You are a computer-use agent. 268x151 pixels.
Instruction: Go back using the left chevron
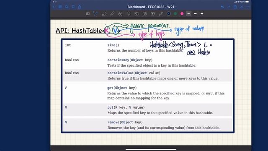click(x=54, y=7)
